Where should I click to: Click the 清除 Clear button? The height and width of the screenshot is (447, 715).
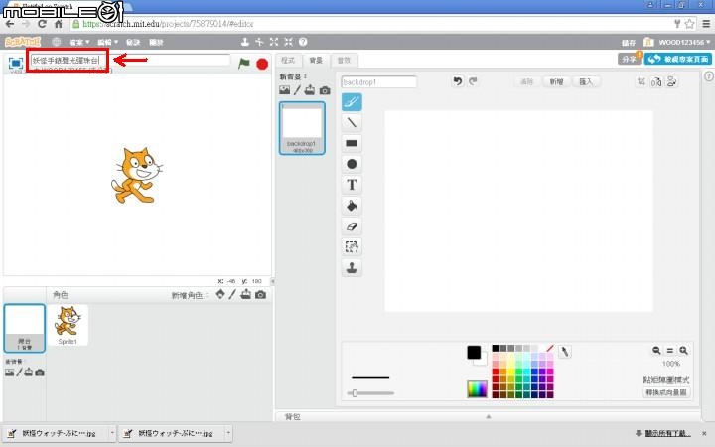(x=526, y=82)
